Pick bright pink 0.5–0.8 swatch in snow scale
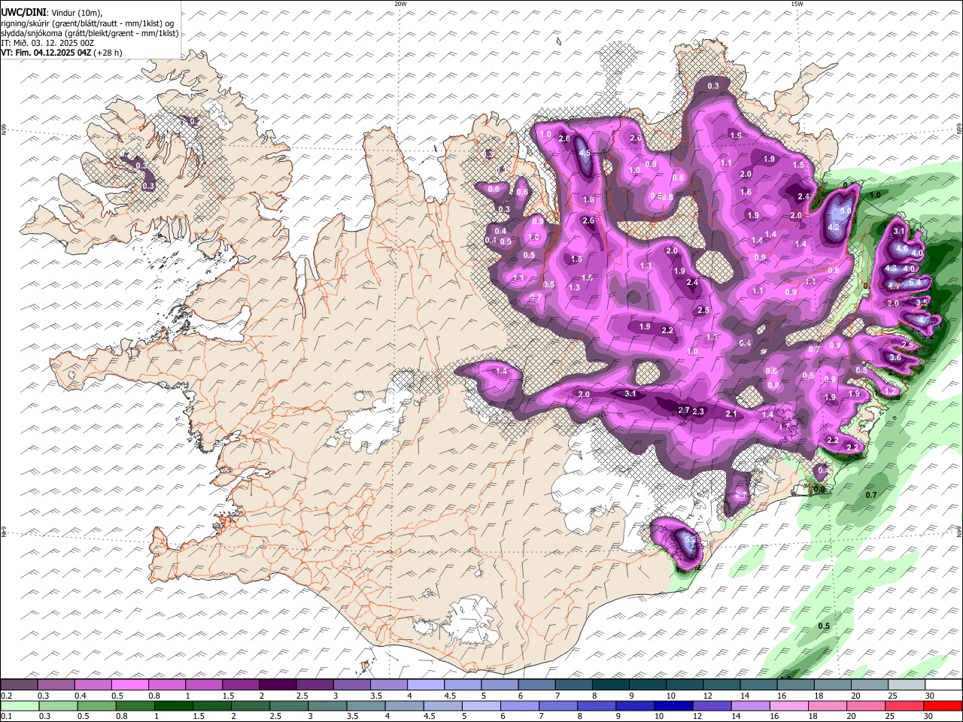 click(131, 685)
